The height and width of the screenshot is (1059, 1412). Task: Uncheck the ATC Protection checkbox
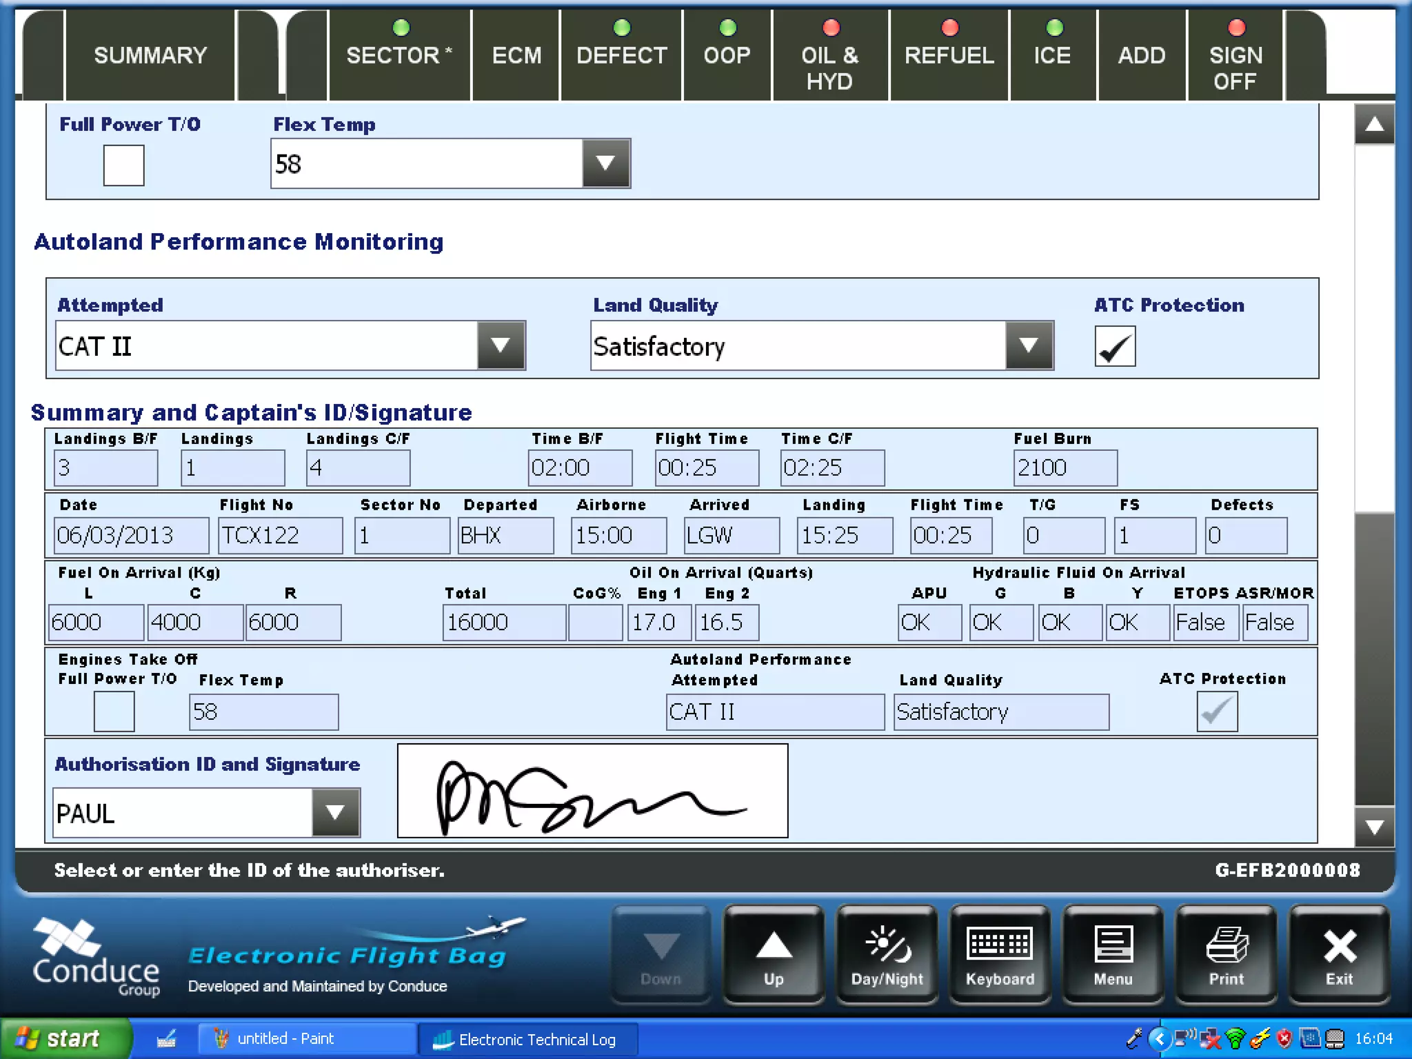(1114, 346)
